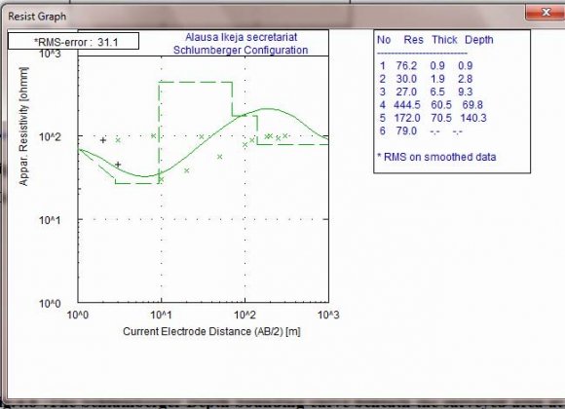Click the 10^2 label on the distance axis

(245, 315)
